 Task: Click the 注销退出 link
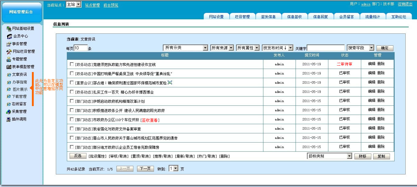[405, 4]
